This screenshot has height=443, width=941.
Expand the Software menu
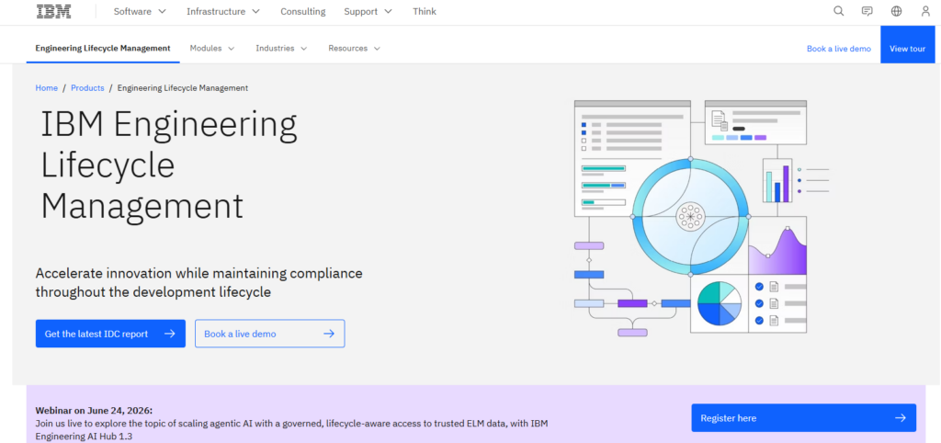[x=140, y=11]
